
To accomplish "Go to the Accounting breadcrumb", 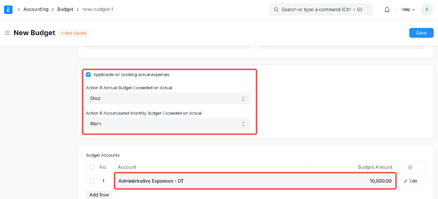I will point(36,9).
